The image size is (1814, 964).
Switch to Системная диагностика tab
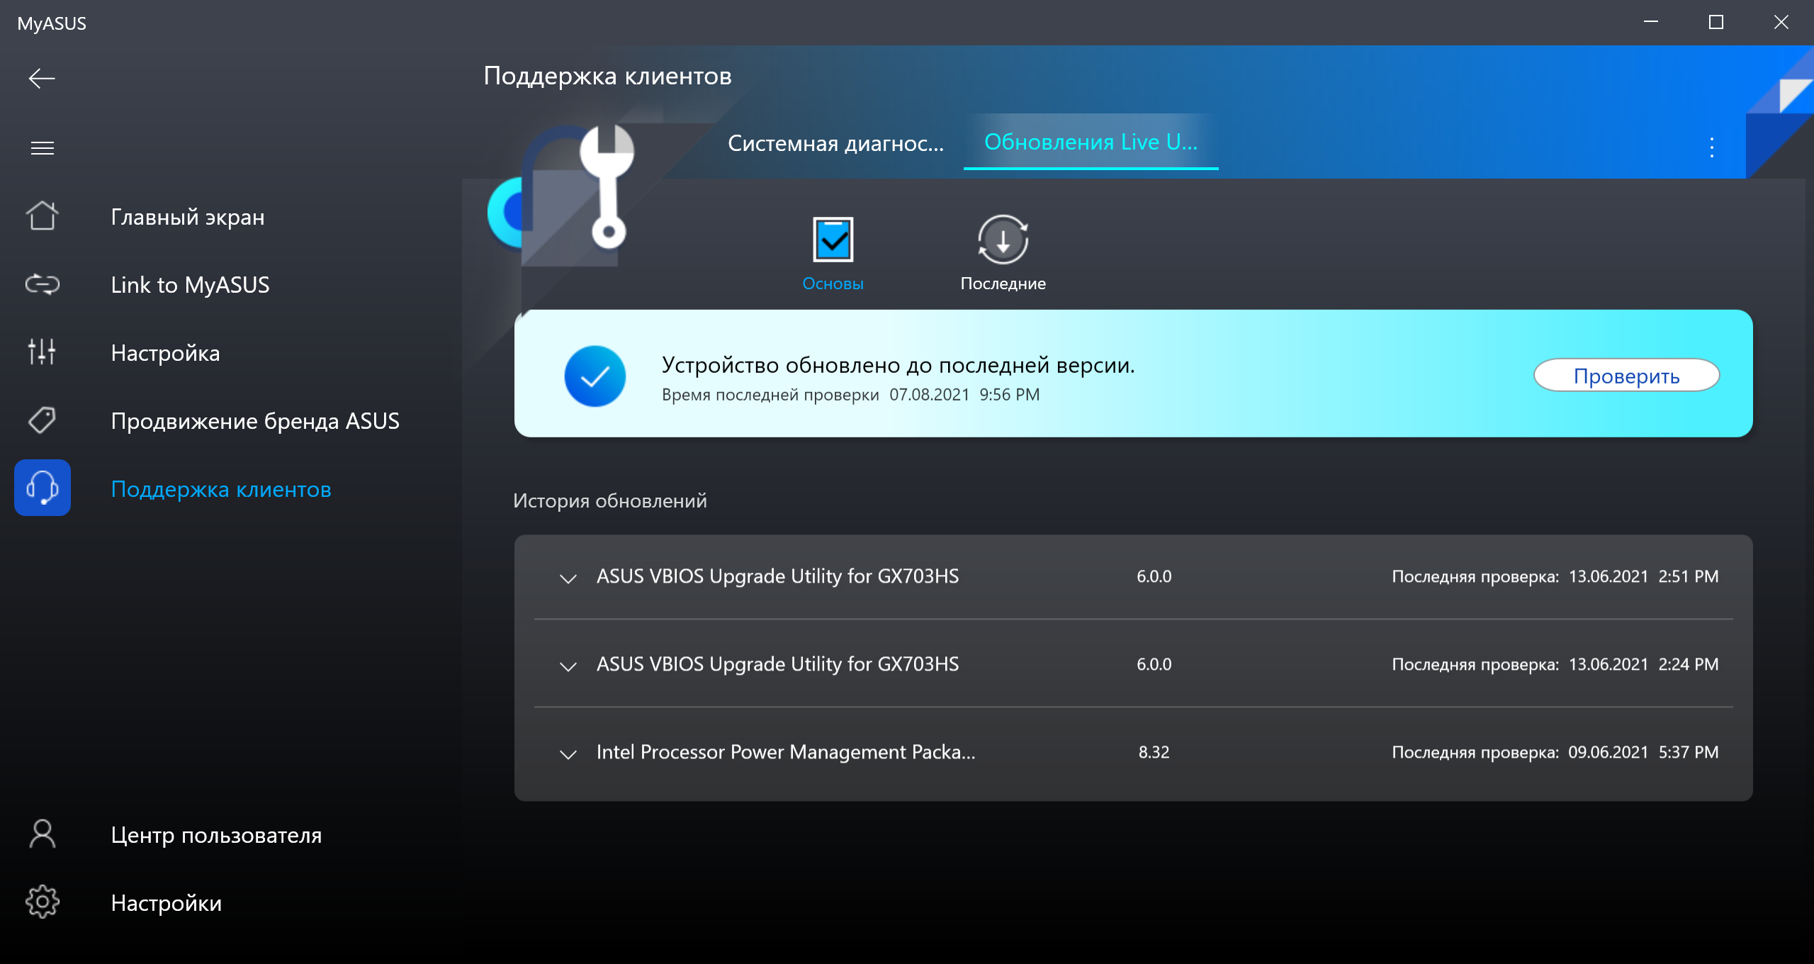pyautogui.click(x=835, y=143)
